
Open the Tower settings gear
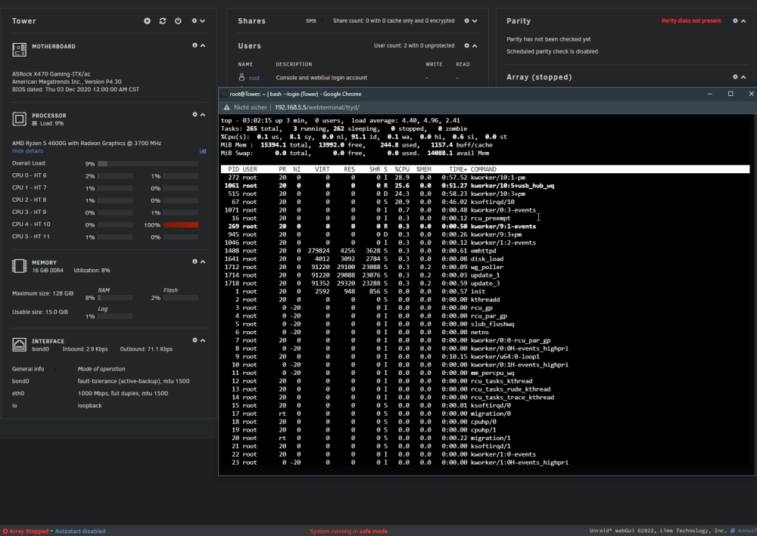(x=195, y=21)
